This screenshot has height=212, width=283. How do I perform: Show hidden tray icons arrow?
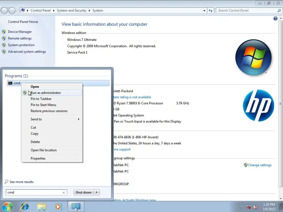click(x=242, y=207)
